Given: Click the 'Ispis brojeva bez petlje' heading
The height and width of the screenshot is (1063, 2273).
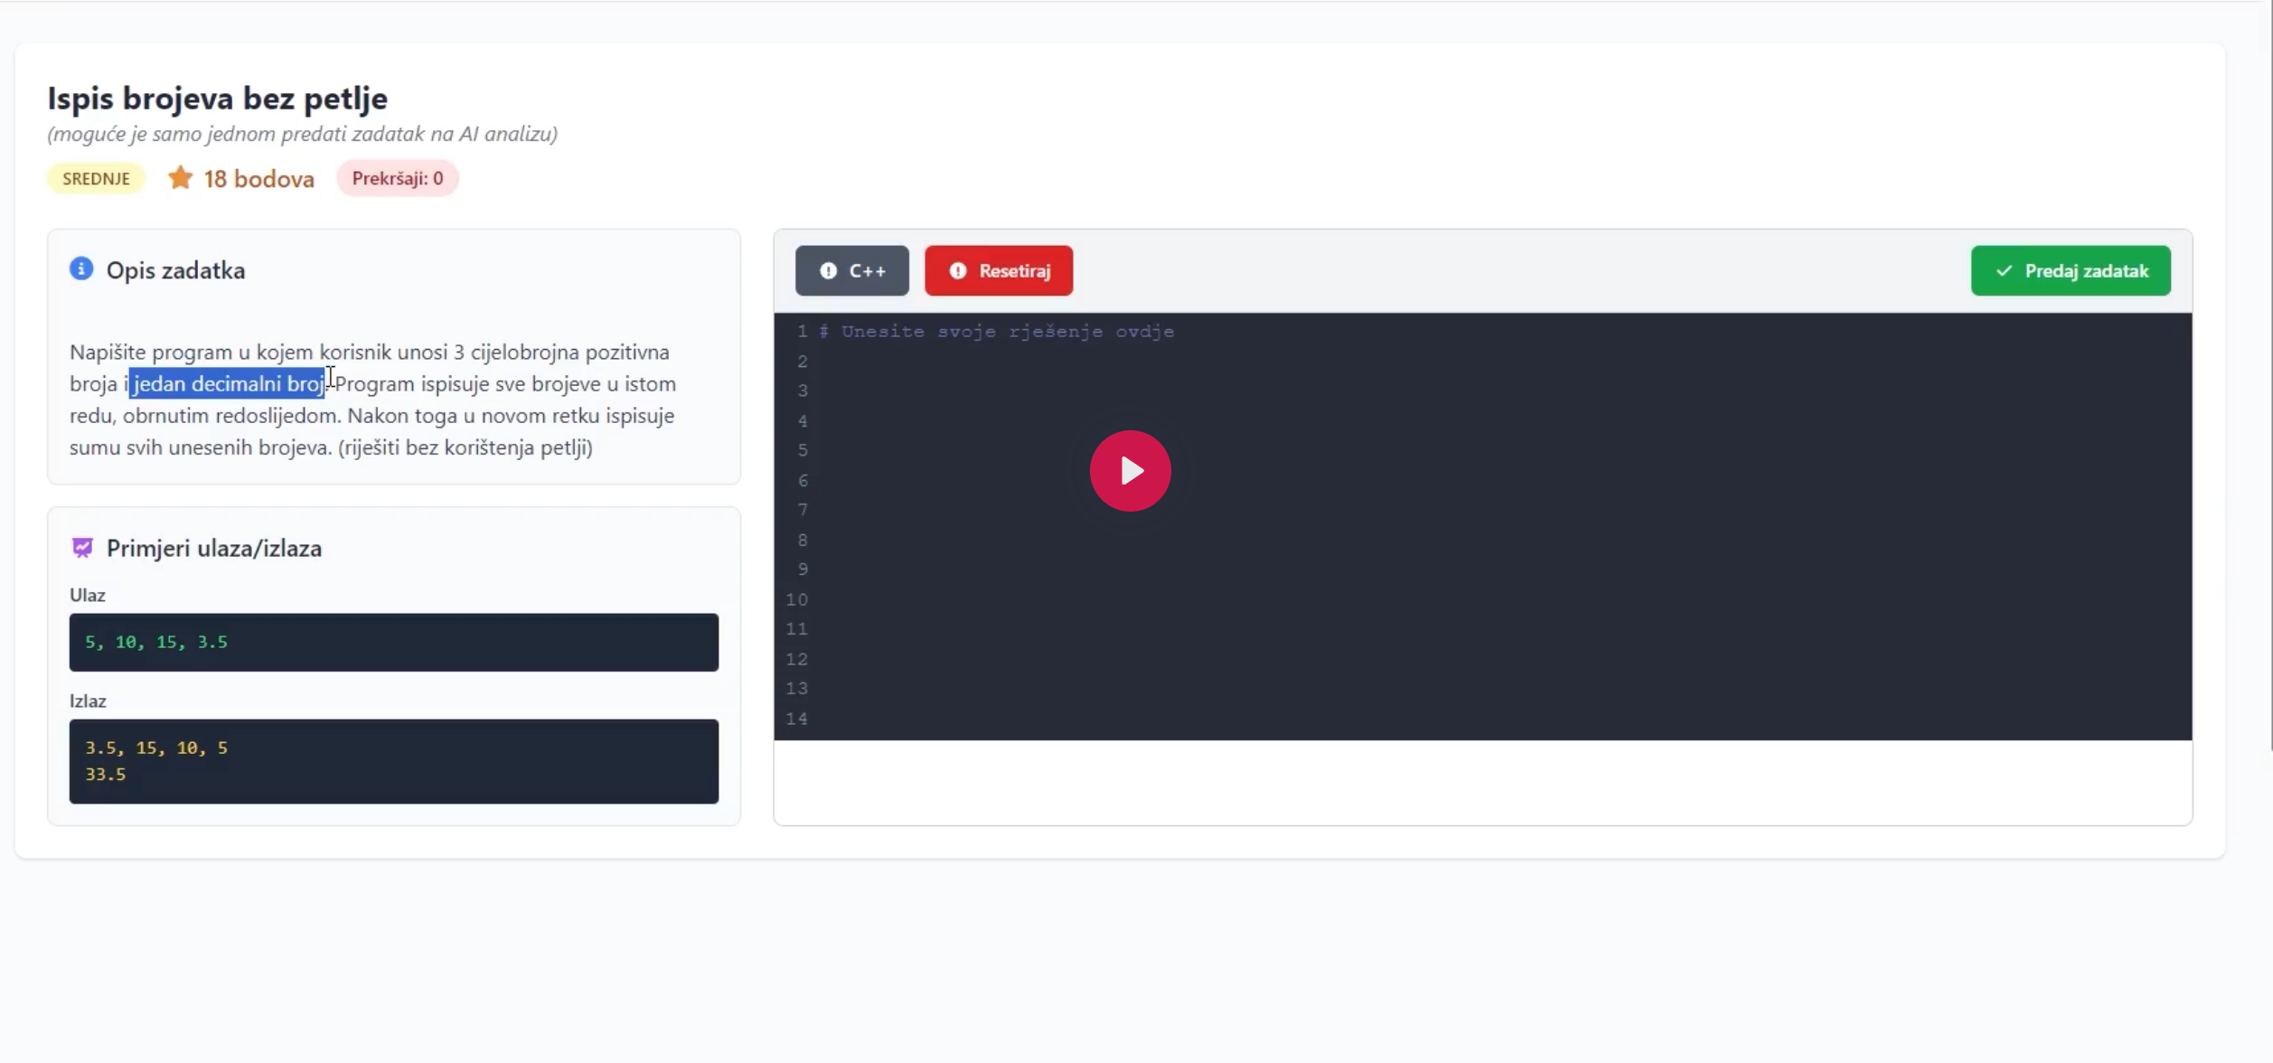Looking at the screenshot, I should click(217, 98).
